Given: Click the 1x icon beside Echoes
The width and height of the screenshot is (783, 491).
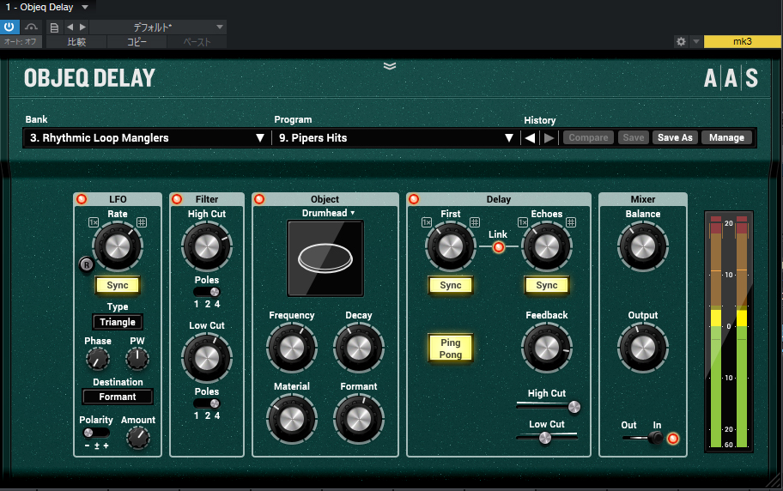Looking at the screenshot, I should click(x=522, y=222).
